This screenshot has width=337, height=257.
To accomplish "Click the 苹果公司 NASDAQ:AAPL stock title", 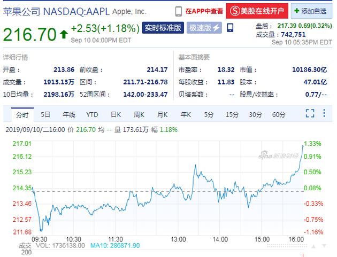I will click(x=56, y=11).
